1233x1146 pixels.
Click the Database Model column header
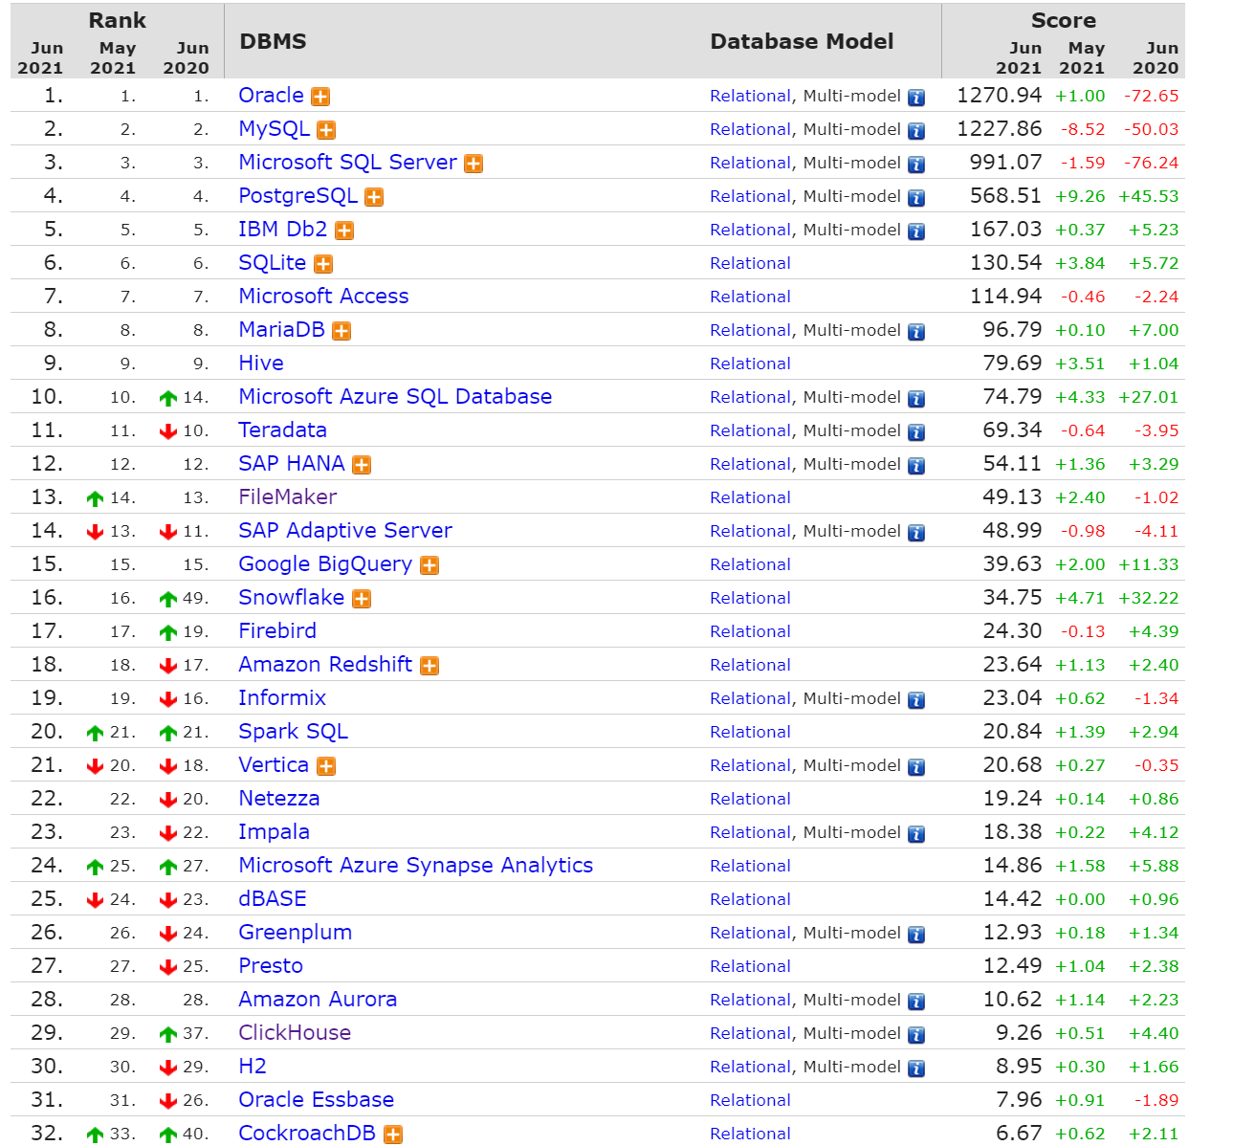(802, 41)
